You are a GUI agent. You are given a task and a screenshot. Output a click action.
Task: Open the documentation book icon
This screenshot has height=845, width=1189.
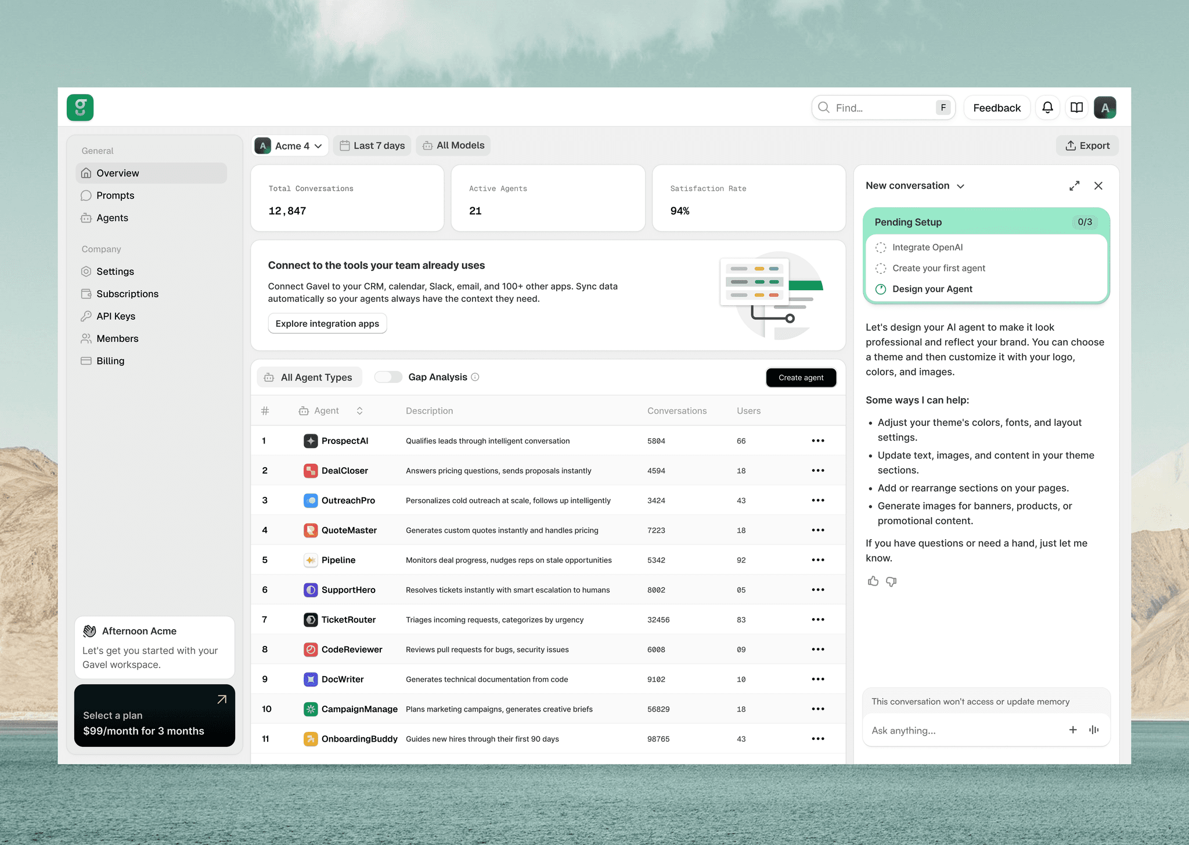pyautogui.click(x=1076, y=108)
